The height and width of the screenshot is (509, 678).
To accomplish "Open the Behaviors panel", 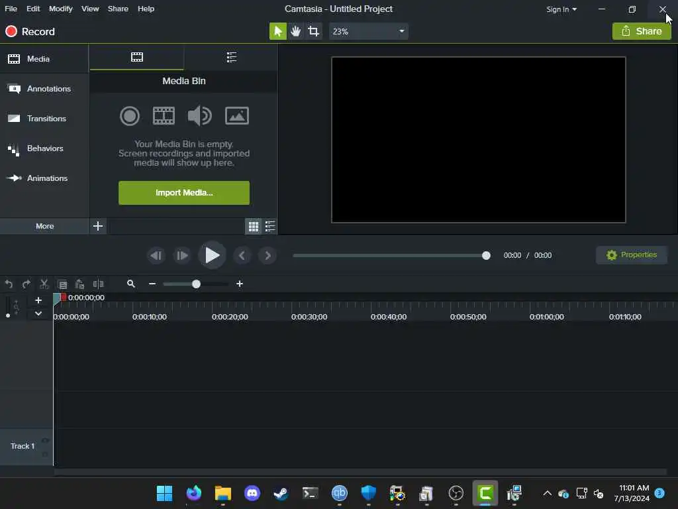I will click(x=44, y=148).
